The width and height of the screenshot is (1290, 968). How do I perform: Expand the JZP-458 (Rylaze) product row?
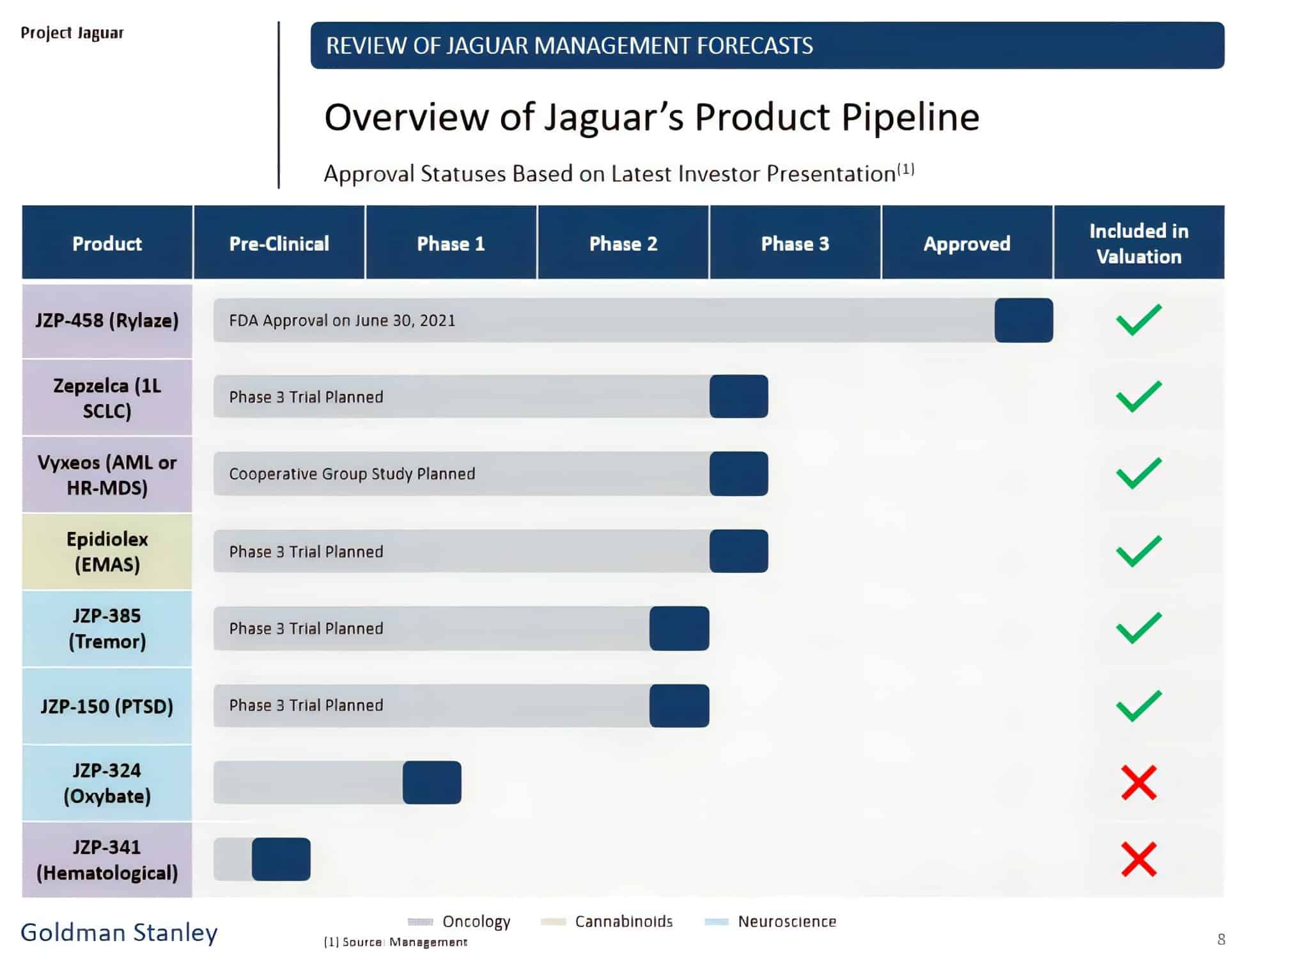click(x=107, y=322)
